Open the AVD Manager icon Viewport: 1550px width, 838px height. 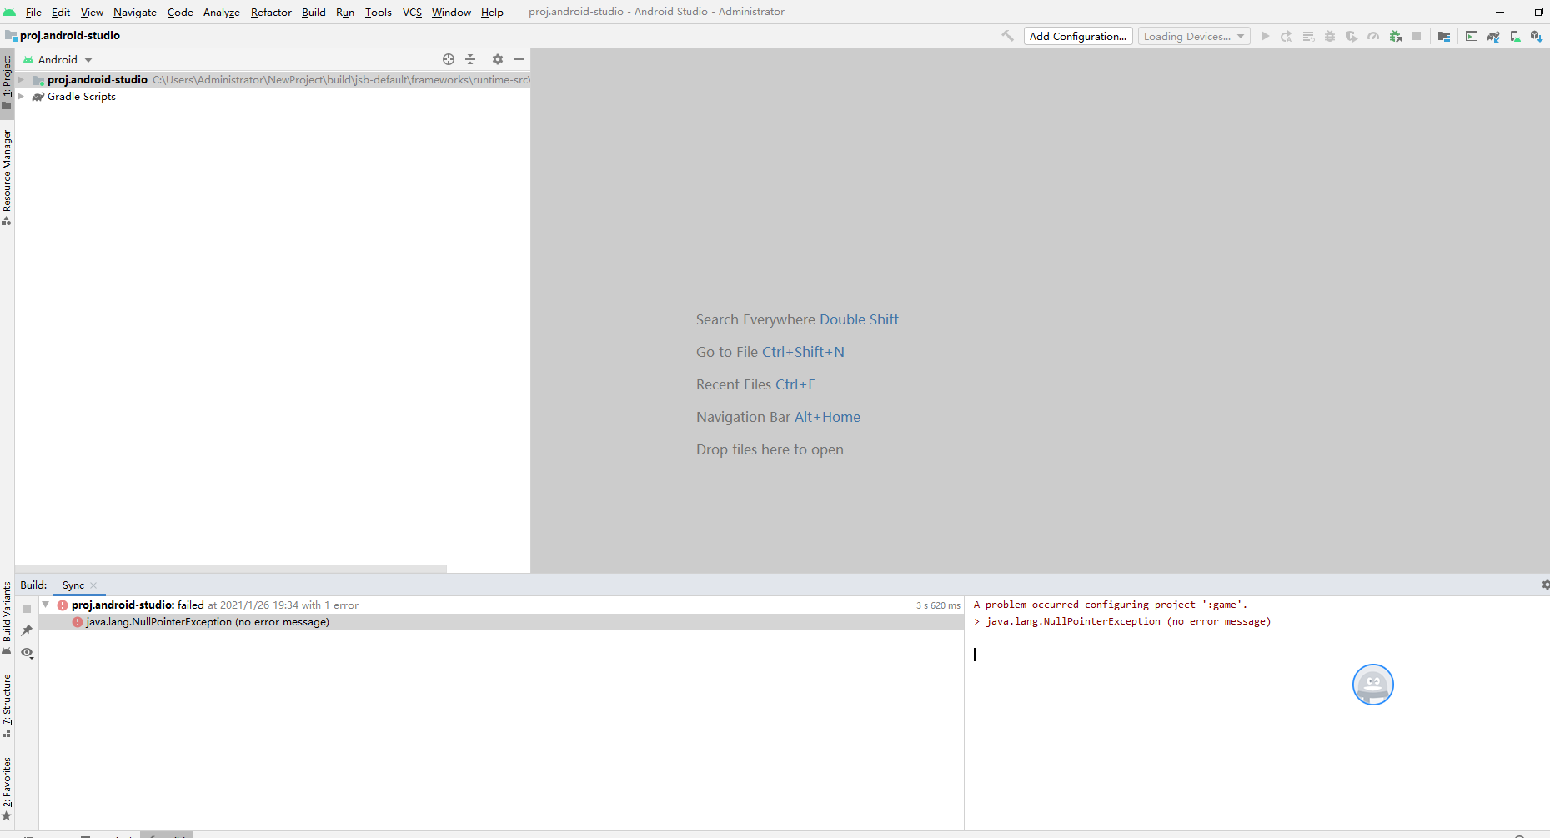[1515, 36]
